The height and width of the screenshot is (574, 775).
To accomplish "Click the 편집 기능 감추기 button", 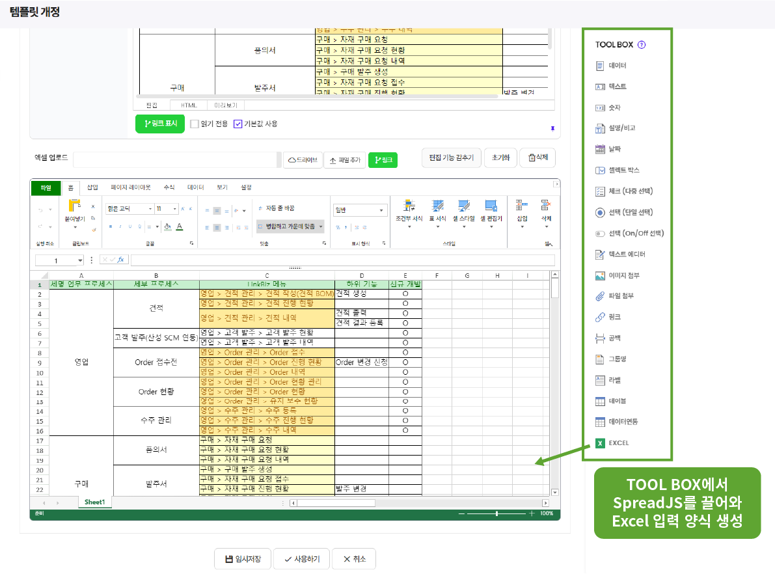I will pos(451,157).
